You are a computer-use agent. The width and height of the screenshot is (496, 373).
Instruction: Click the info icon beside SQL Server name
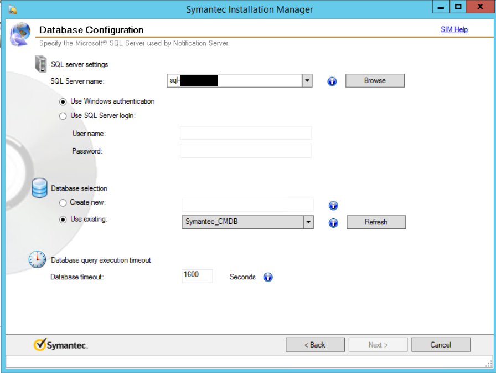(332, 81)
